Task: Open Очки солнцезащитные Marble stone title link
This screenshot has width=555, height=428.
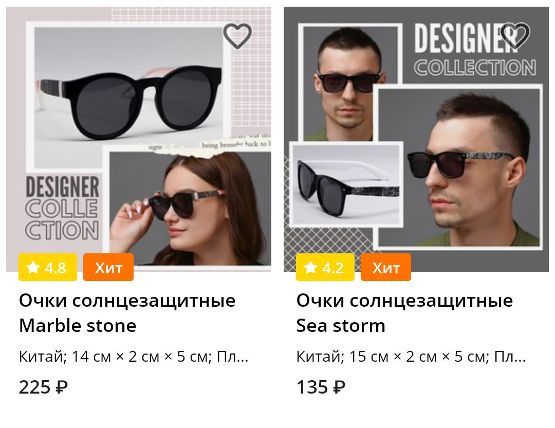Action: pyautogui.click(x=127, y=313)
